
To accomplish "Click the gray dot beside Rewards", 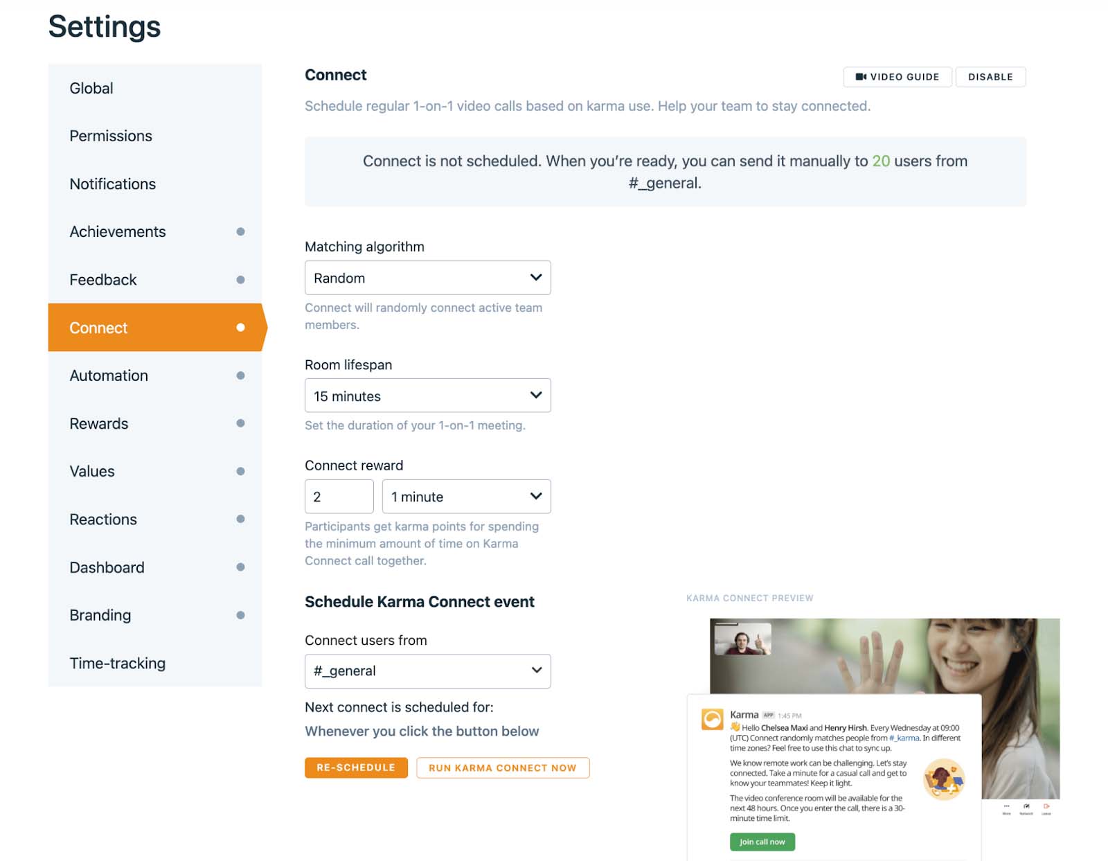I will [240, 423].
